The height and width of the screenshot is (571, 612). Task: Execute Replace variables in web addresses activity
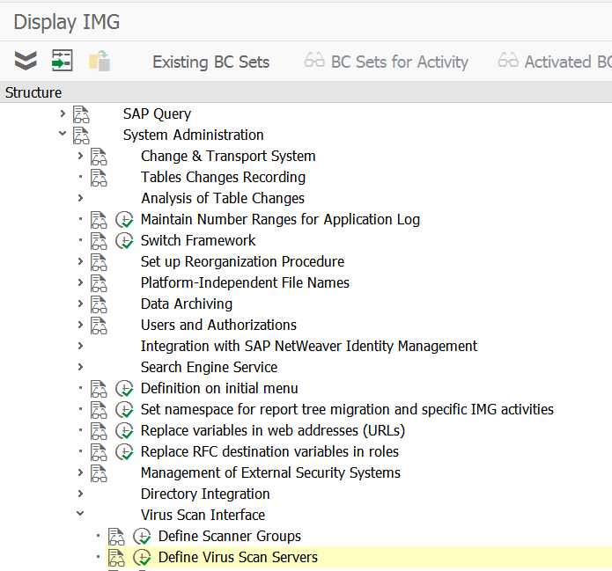tap(124, 430)
